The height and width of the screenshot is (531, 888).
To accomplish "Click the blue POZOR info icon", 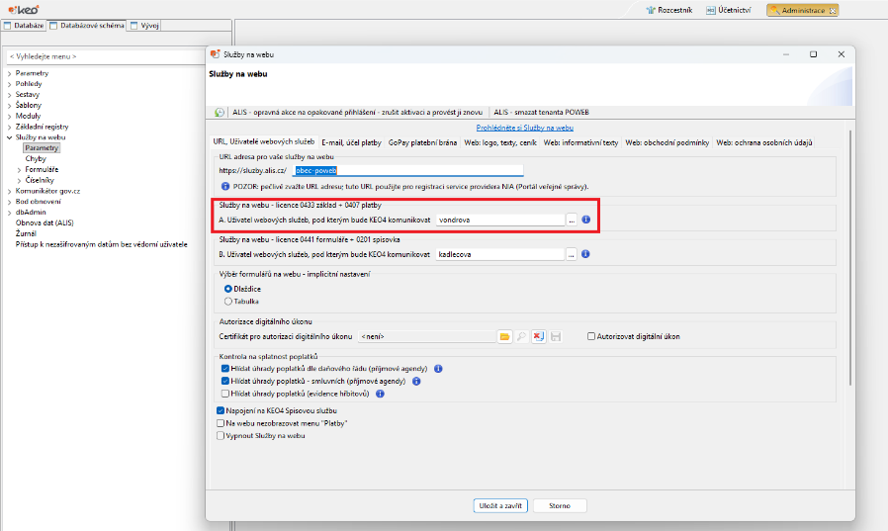I will pyautogui.click(x=225, y=186).
